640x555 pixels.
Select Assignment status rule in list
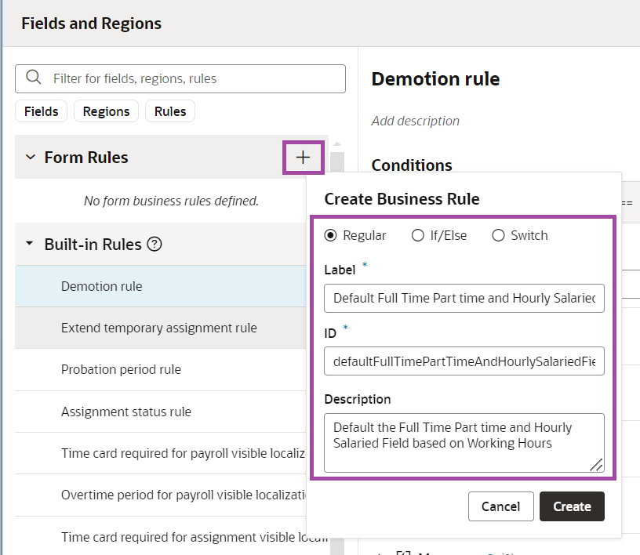[x=125, y=412]
